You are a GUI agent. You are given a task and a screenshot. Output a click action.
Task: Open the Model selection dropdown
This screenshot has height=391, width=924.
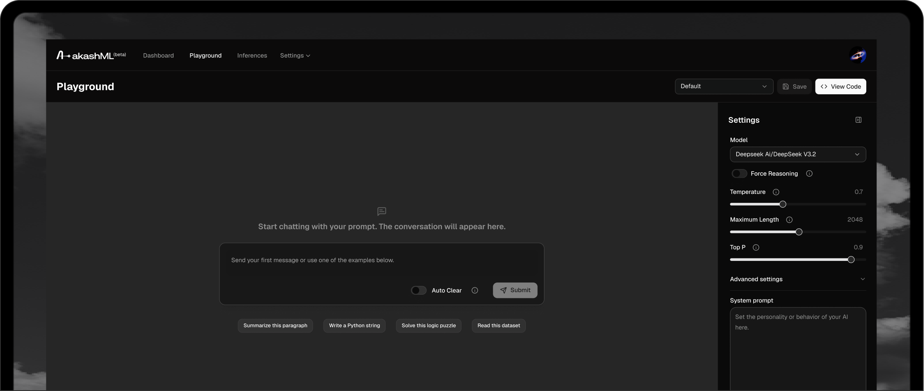(x=798, y=154)
